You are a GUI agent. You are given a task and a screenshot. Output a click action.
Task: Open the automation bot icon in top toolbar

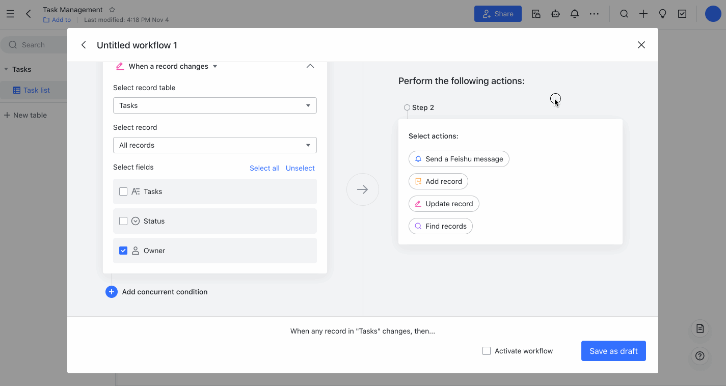(x=555, y=14)
